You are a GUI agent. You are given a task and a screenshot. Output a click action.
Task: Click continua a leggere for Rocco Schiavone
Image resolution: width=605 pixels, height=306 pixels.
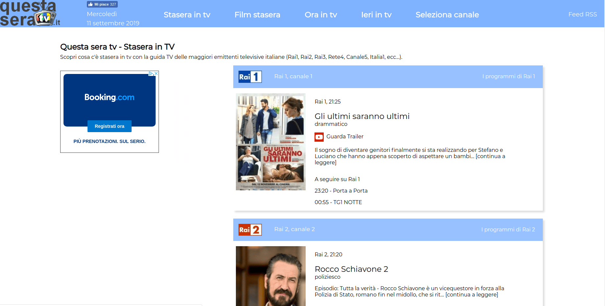tap(472, 294)
